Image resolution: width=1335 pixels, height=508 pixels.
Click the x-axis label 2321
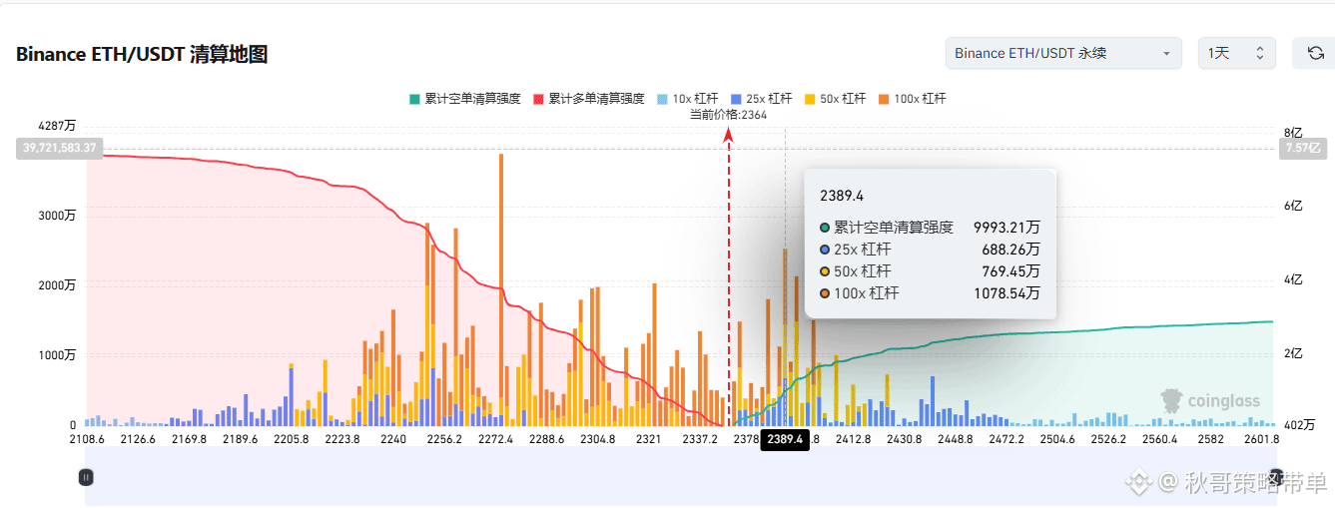coord(648,439)
